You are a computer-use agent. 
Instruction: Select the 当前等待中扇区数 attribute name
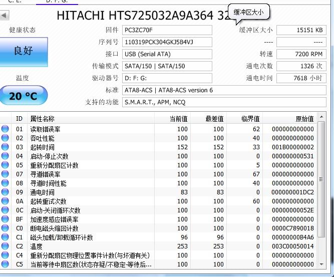coord(91,264)
